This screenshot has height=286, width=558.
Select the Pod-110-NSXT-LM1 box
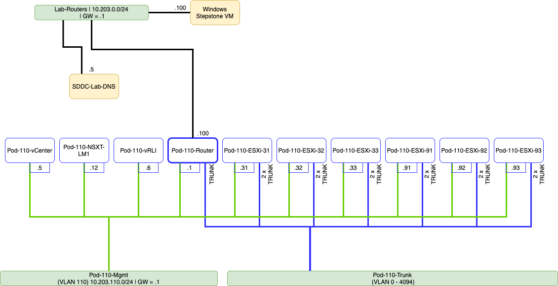point(84,150)
